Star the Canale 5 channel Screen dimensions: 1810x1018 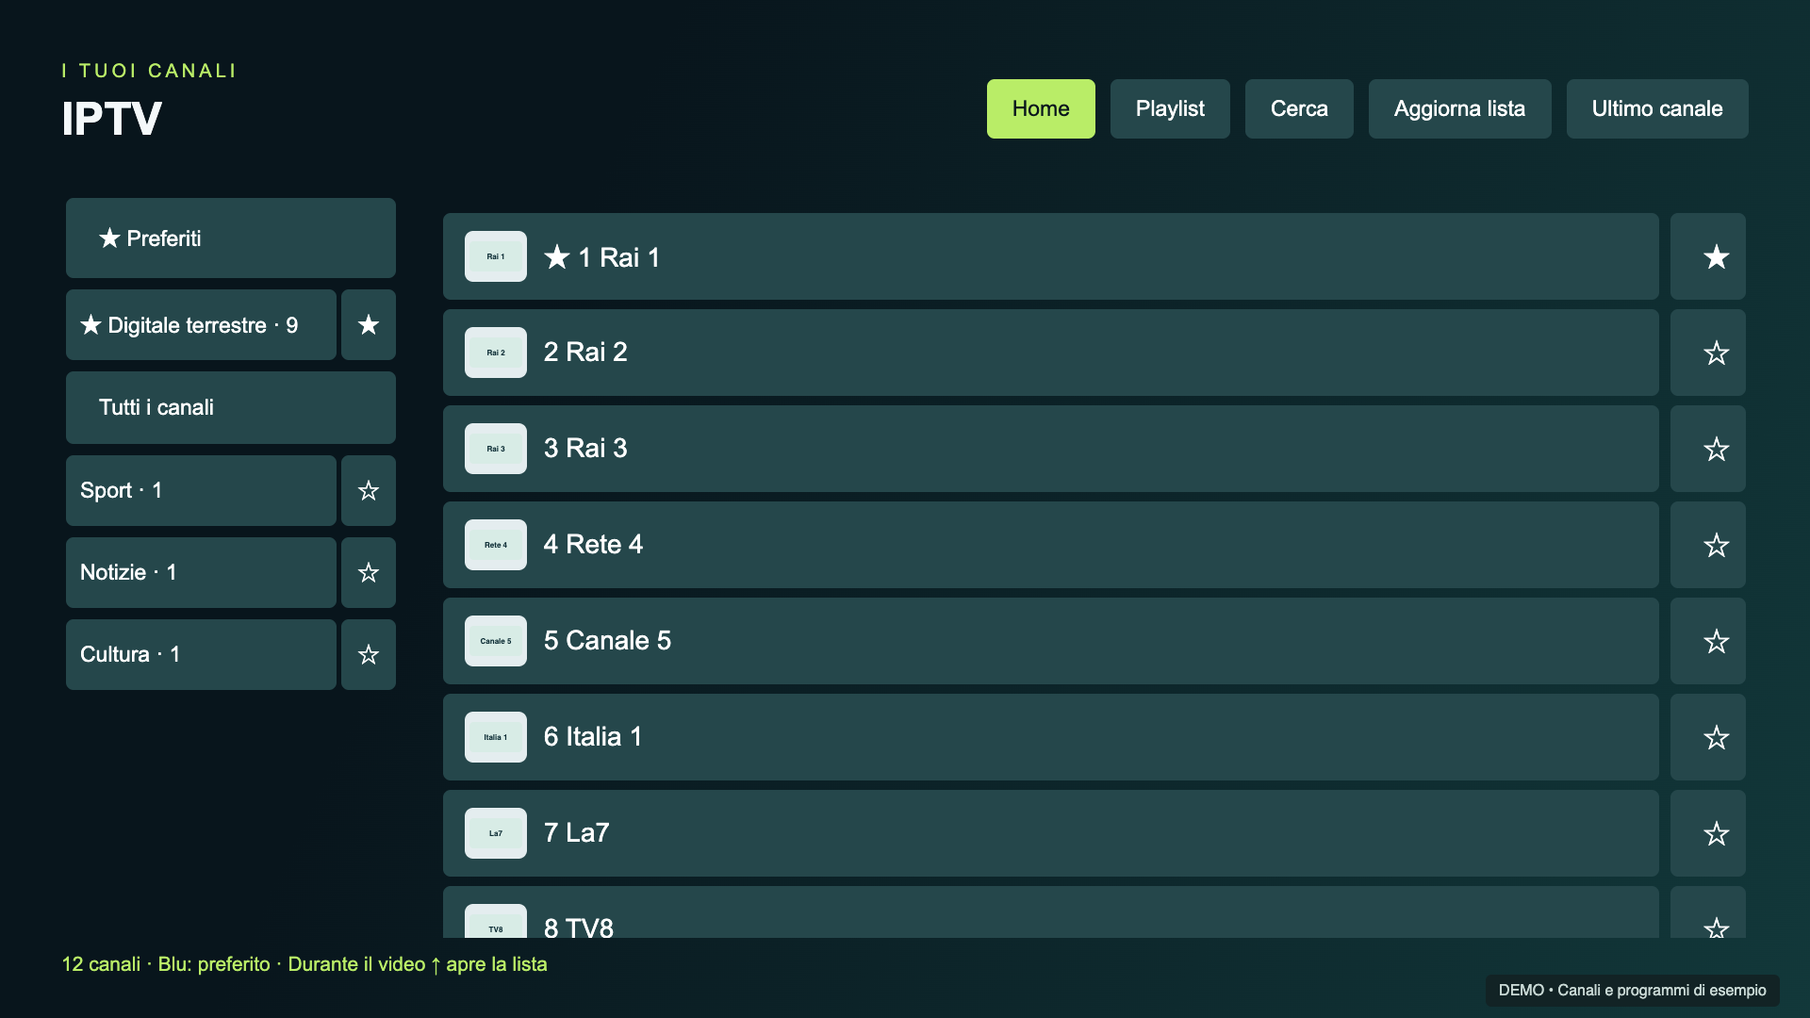pyautogui.click(x=1707, y=641)
